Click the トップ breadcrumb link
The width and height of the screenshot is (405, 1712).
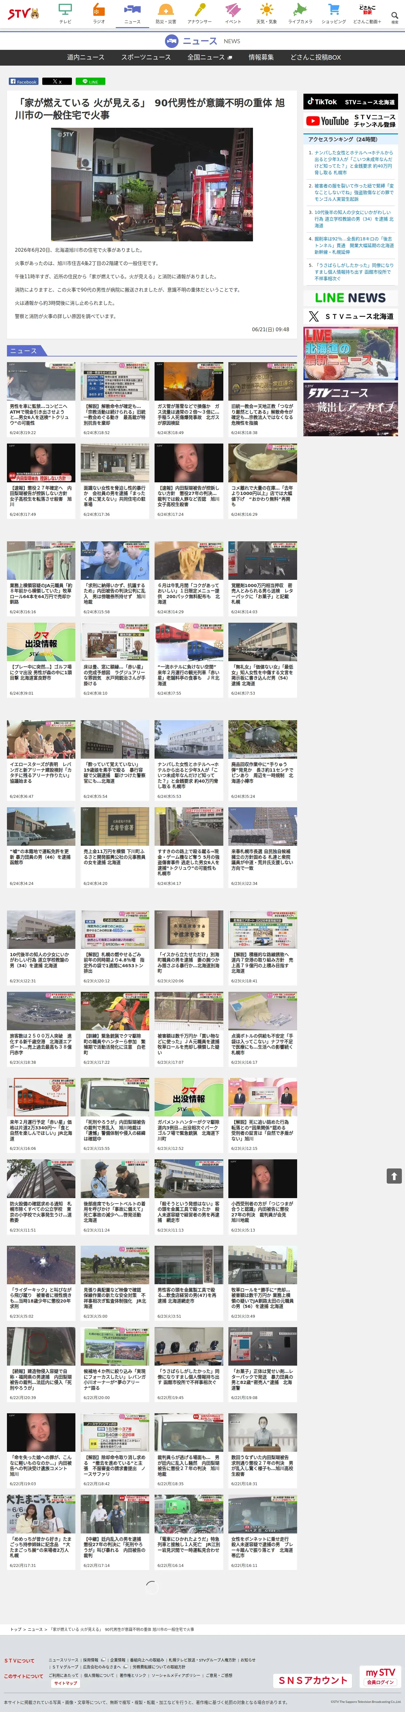(15, 1630)
